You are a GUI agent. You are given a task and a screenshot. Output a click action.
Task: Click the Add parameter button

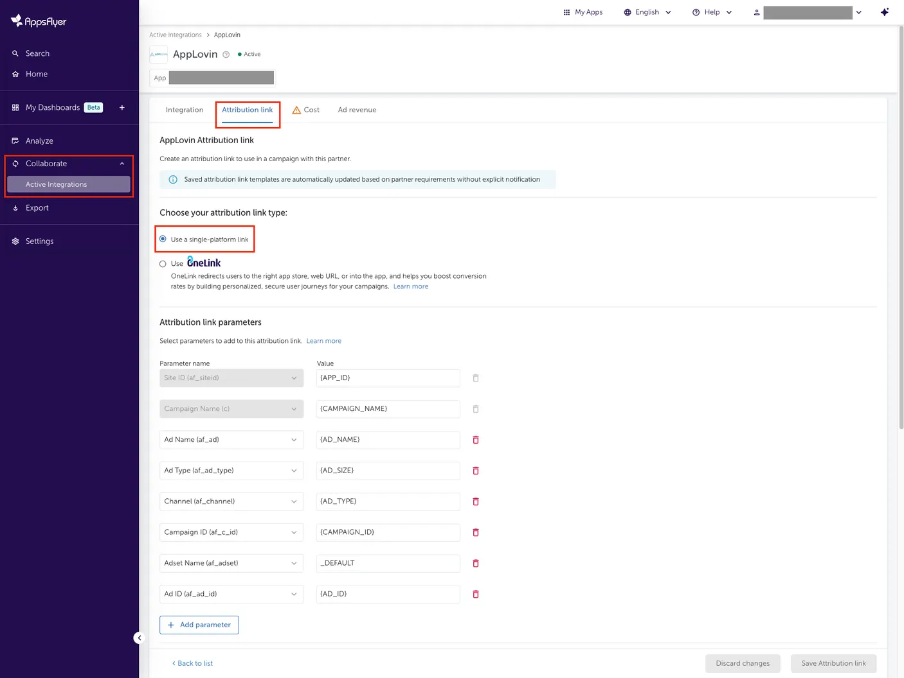[199, 625]
